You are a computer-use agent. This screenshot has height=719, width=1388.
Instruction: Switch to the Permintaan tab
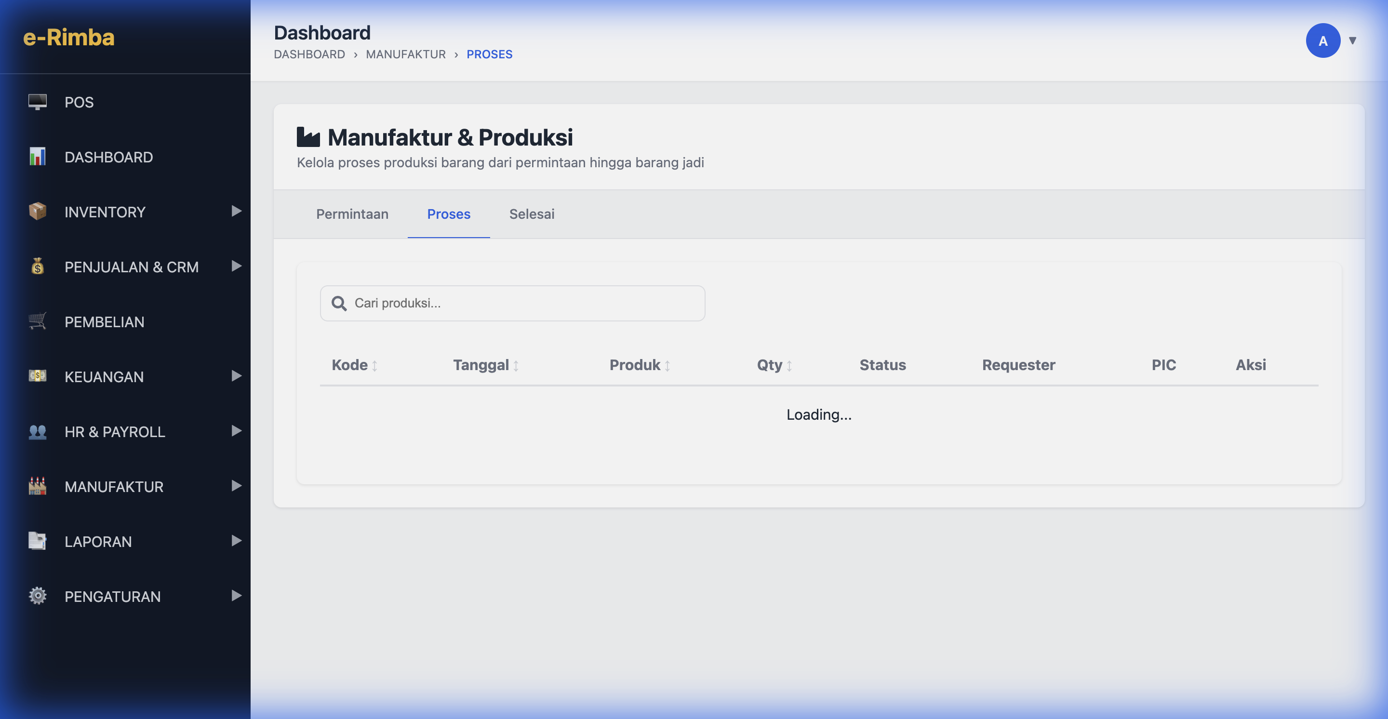352,214
